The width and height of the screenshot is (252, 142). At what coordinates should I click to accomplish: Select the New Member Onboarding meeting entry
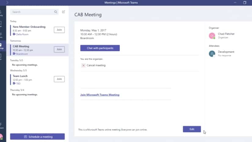click(38, 30)
